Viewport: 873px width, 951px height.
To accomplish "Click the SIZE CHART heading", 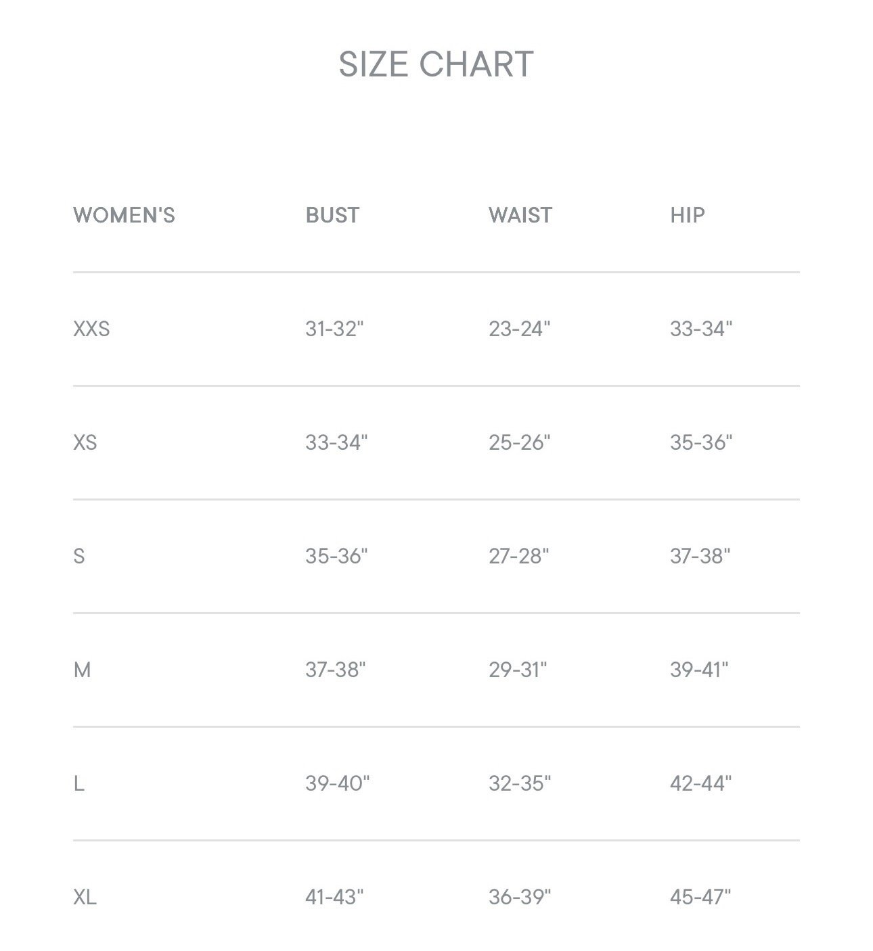I will pos(436,64).
